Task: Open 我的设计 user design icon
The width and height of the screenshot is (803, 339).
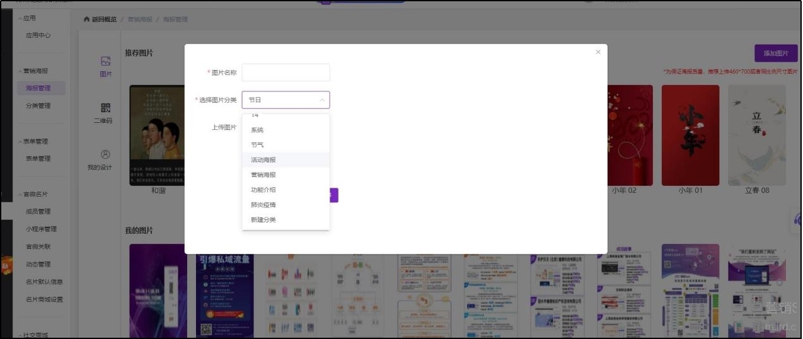Action: point(106,154)
